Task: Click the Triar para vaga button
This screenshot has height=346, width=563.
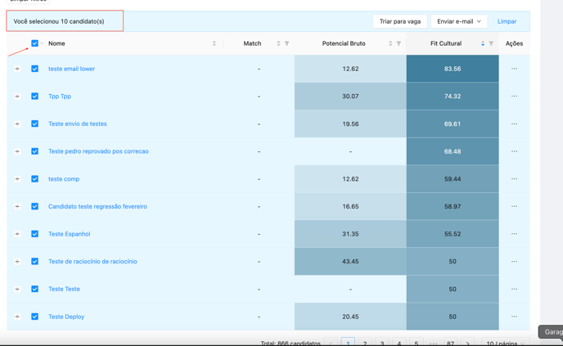Action: (400, 21)
